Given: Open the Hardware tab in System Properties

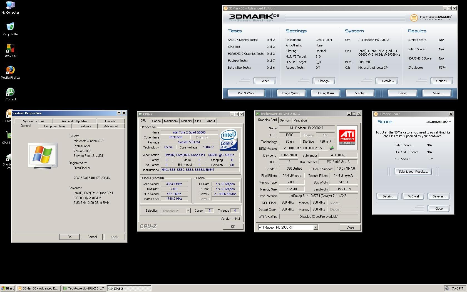Looking at the screenshot, I should point(85,126).
